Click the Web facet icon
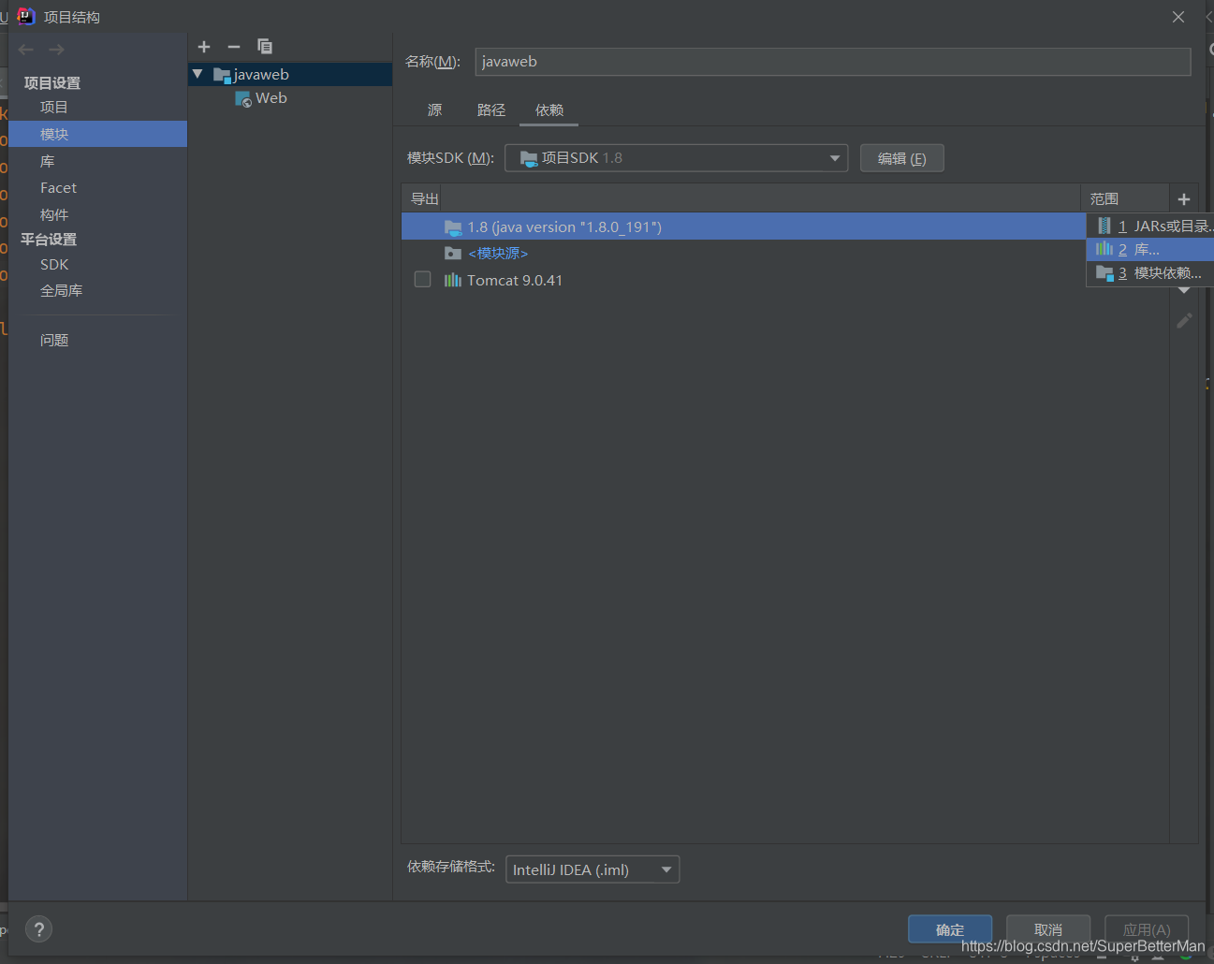1214x964 pixels. tap(243, 99)
